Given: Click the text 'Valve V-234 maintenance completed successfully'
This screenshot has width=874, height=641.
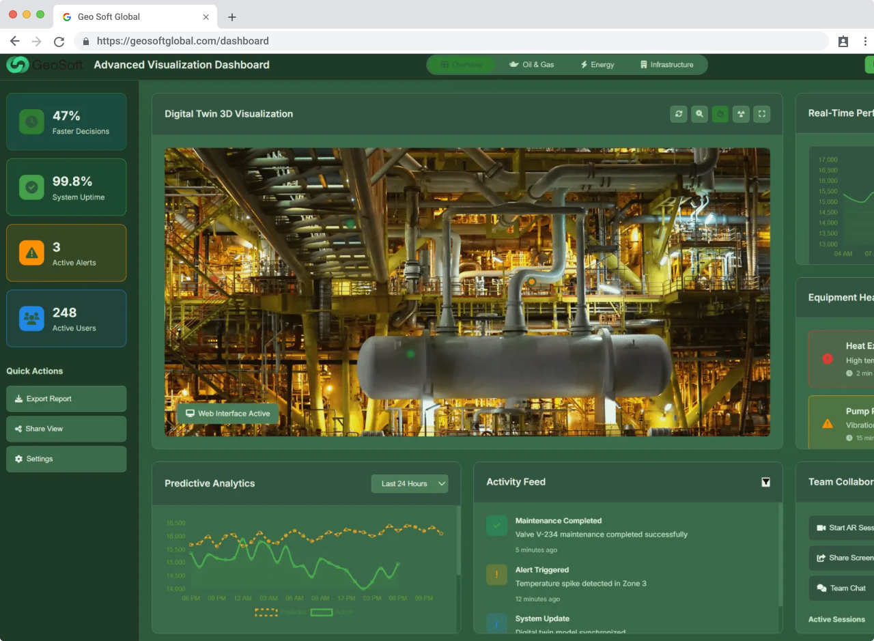Looking at the screenshot, I should click(602, 535).
